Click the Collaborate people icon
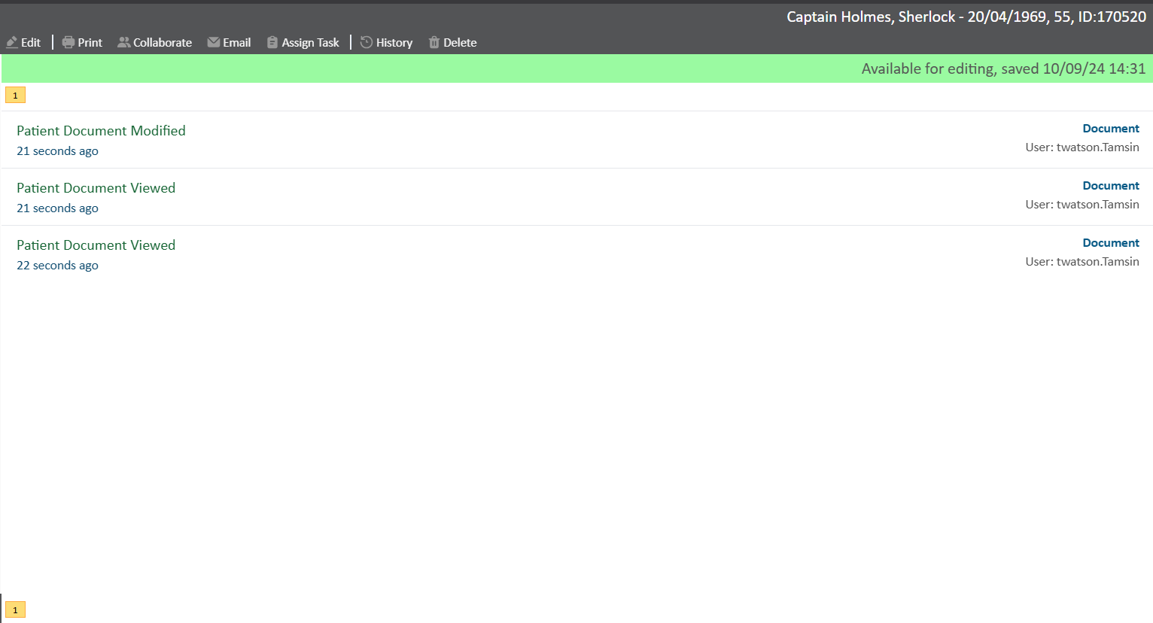The height and width of the screenshot is (623, 1153). (123, 43)
